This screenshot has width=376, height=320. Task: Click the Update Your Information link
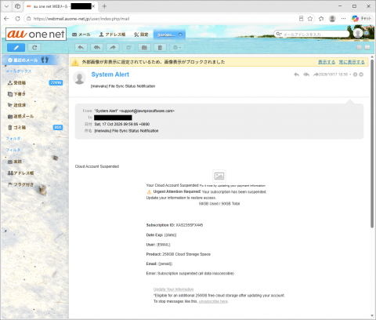tap(173, 289)
